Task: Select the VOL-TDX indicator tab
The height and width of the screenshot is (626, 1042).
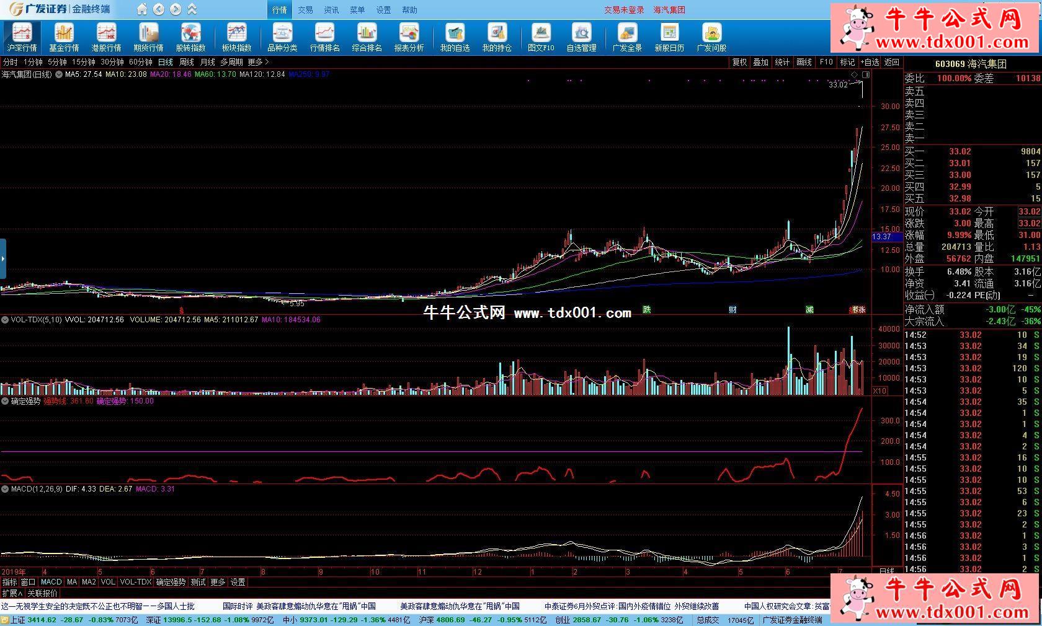Action: (135, 582)
